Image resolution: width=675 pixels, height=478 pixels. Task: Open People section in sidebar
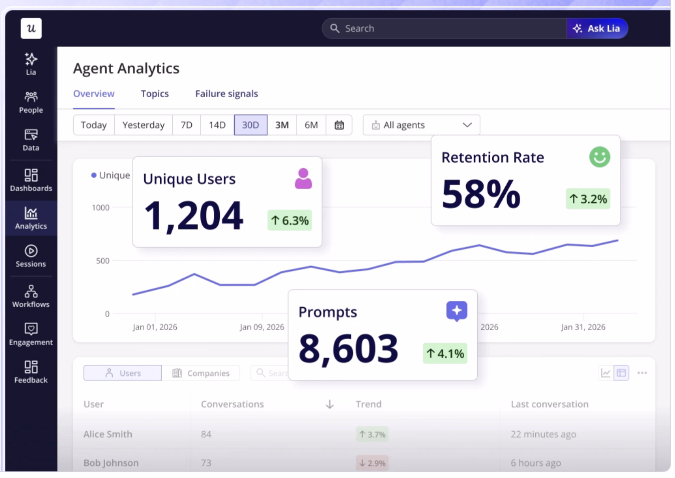pos(31,102)
